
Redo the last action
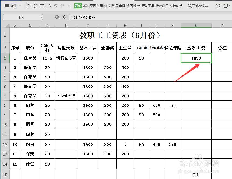(62, 5)
